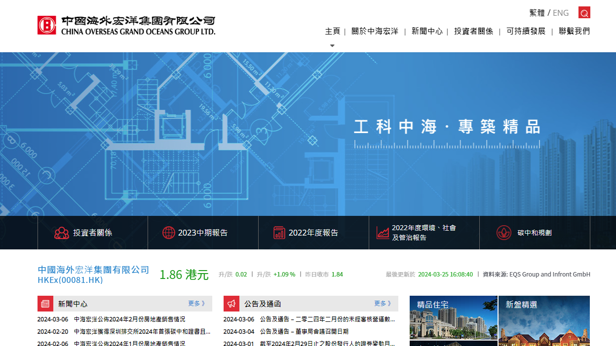The image size is (616, 346).
Task: Open the 可持續發展 menu
Action: pos(526,31)
